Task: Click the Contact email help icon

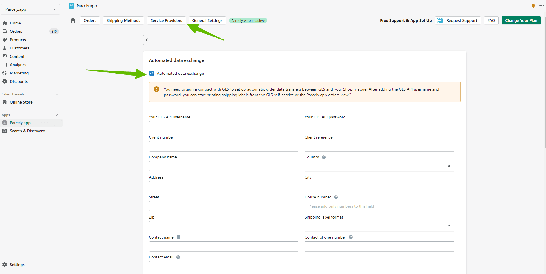Action: [178, 257]
